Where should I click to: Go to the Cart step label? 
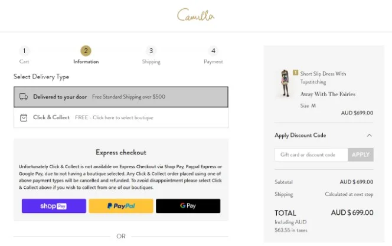pos(24,61)
